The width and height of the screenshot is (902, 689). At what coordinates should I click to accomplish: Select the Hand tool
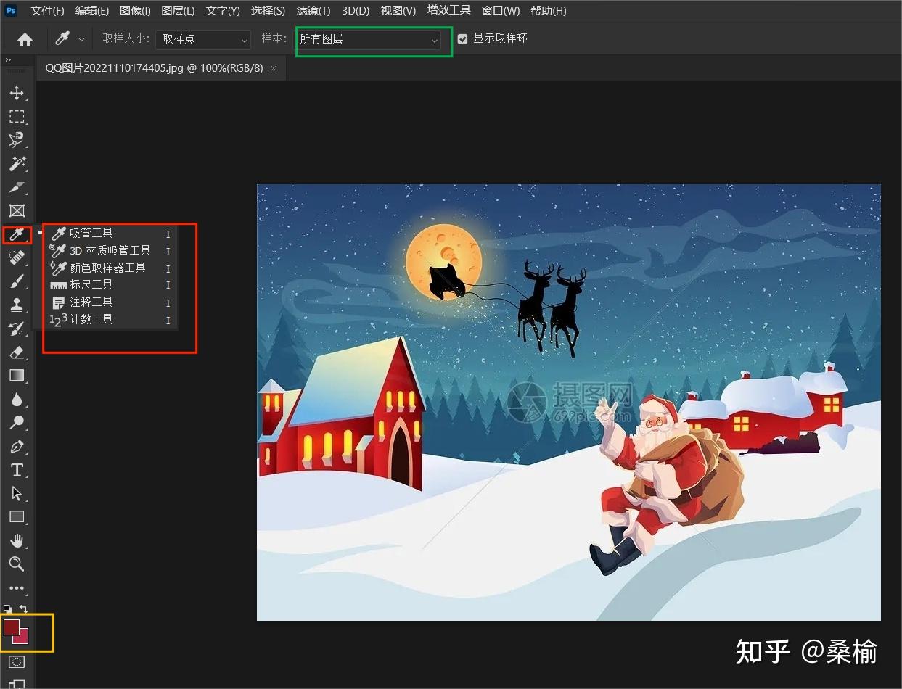point(17,540)
